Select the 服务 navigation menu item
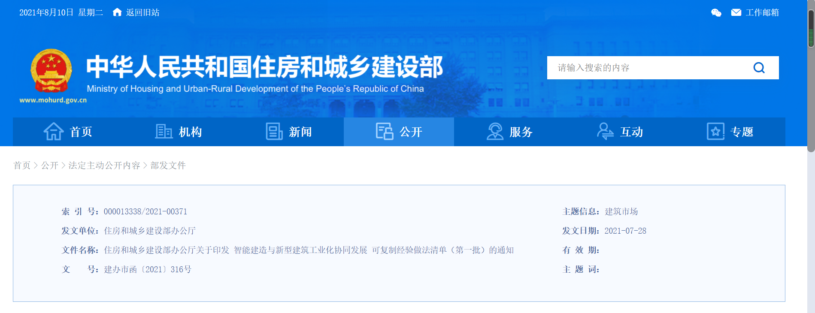Screen dimensions: 815x313 (521, 132)
